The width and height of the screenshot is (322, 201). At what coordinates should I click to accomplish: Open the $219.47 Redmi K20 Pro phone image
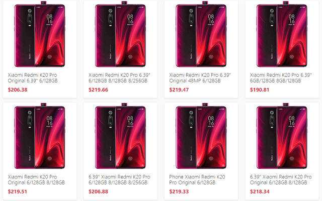(201, 34)
